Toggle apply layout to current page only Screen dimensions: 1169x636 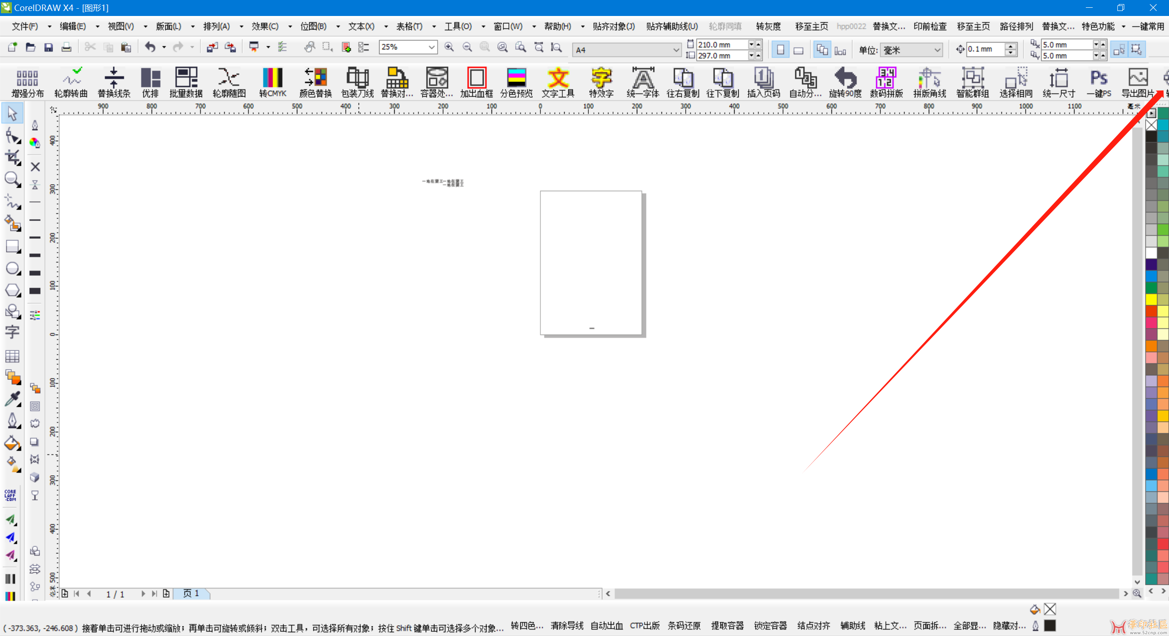click(840, 50)
